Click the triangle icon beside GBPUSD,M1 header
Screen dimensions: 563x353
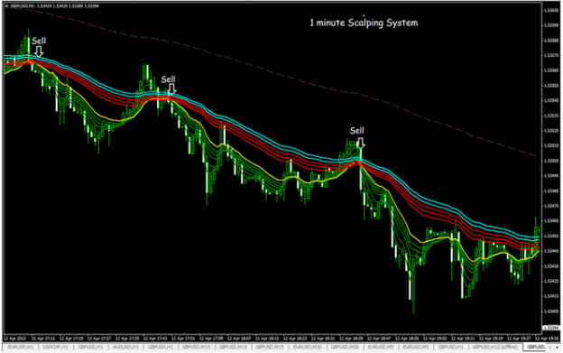pyautogui.click(x=7, y=6)
